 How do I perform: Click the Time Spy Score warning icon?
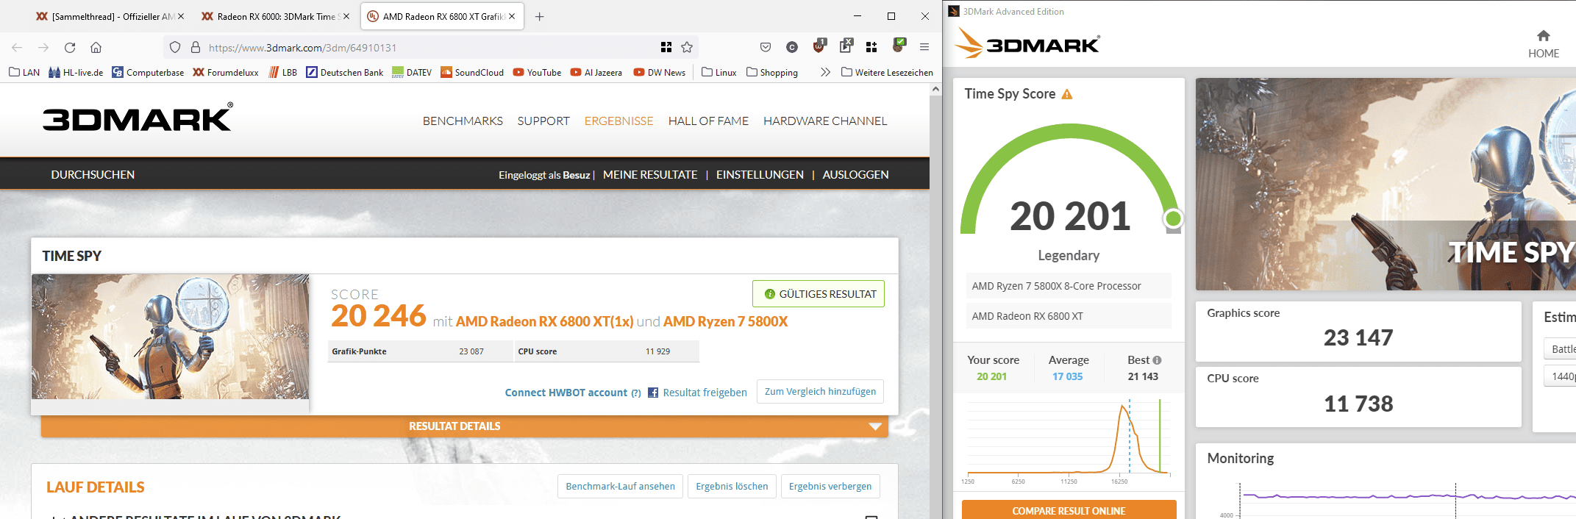coord(1067,94)
